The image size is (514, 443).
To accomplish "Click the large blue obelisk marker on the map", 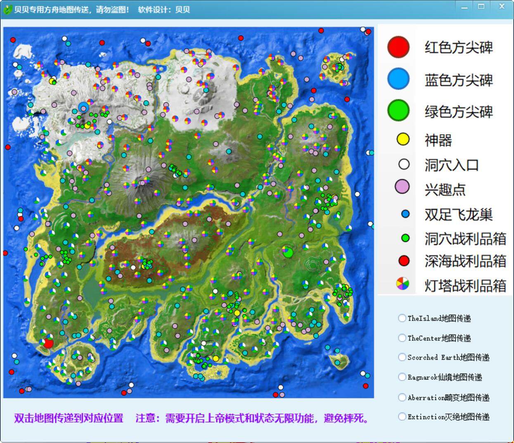I will (83, 108).
